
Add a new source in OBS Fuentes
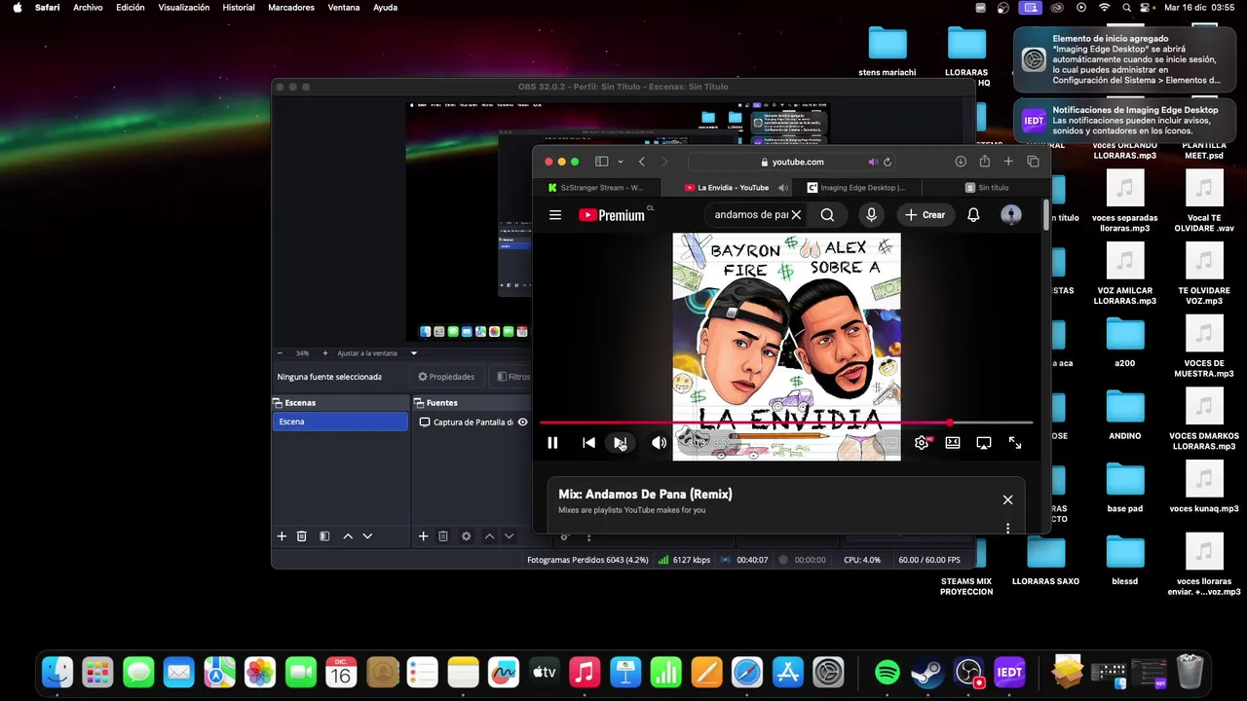(423, 536)
